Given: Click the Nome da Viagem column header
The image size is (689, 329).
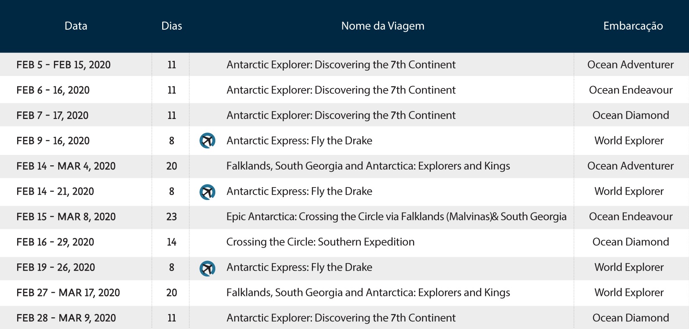Looking at the screenshot, I should click(383, 26).
